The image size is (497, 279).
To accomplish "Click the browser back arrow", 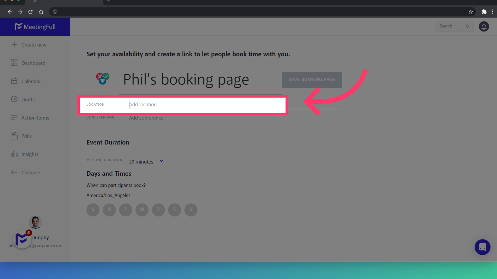I will (x=10, y=12).
